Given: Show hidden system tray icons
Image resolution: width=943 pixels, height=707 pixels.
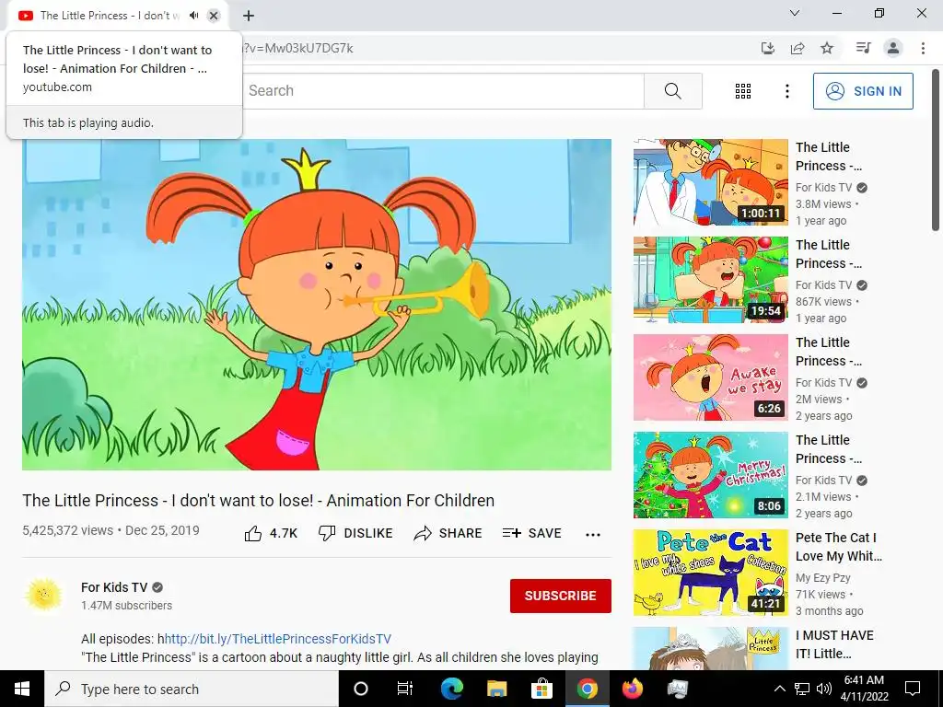Looking at the screenshot, I should tap(779, 689).
